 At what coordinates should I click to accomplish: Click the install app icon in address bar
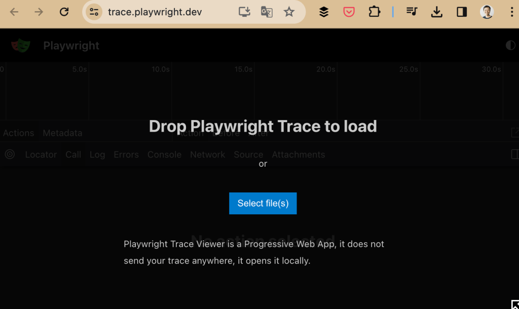click(x=244, y=12)
